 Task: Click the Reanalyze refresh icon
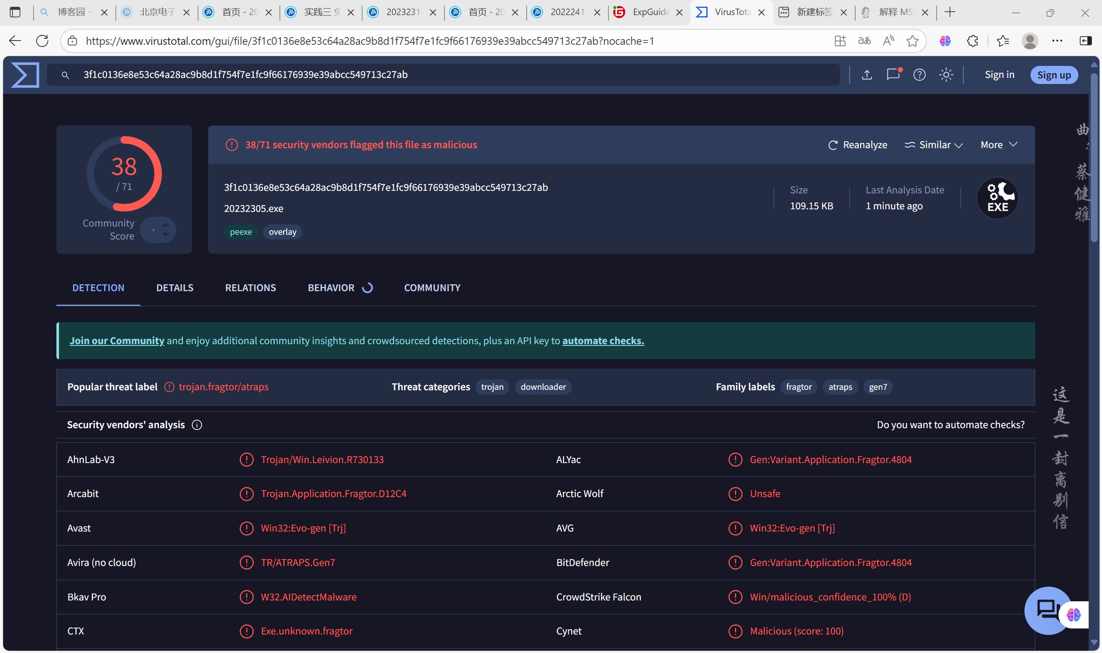click(833, 145)
